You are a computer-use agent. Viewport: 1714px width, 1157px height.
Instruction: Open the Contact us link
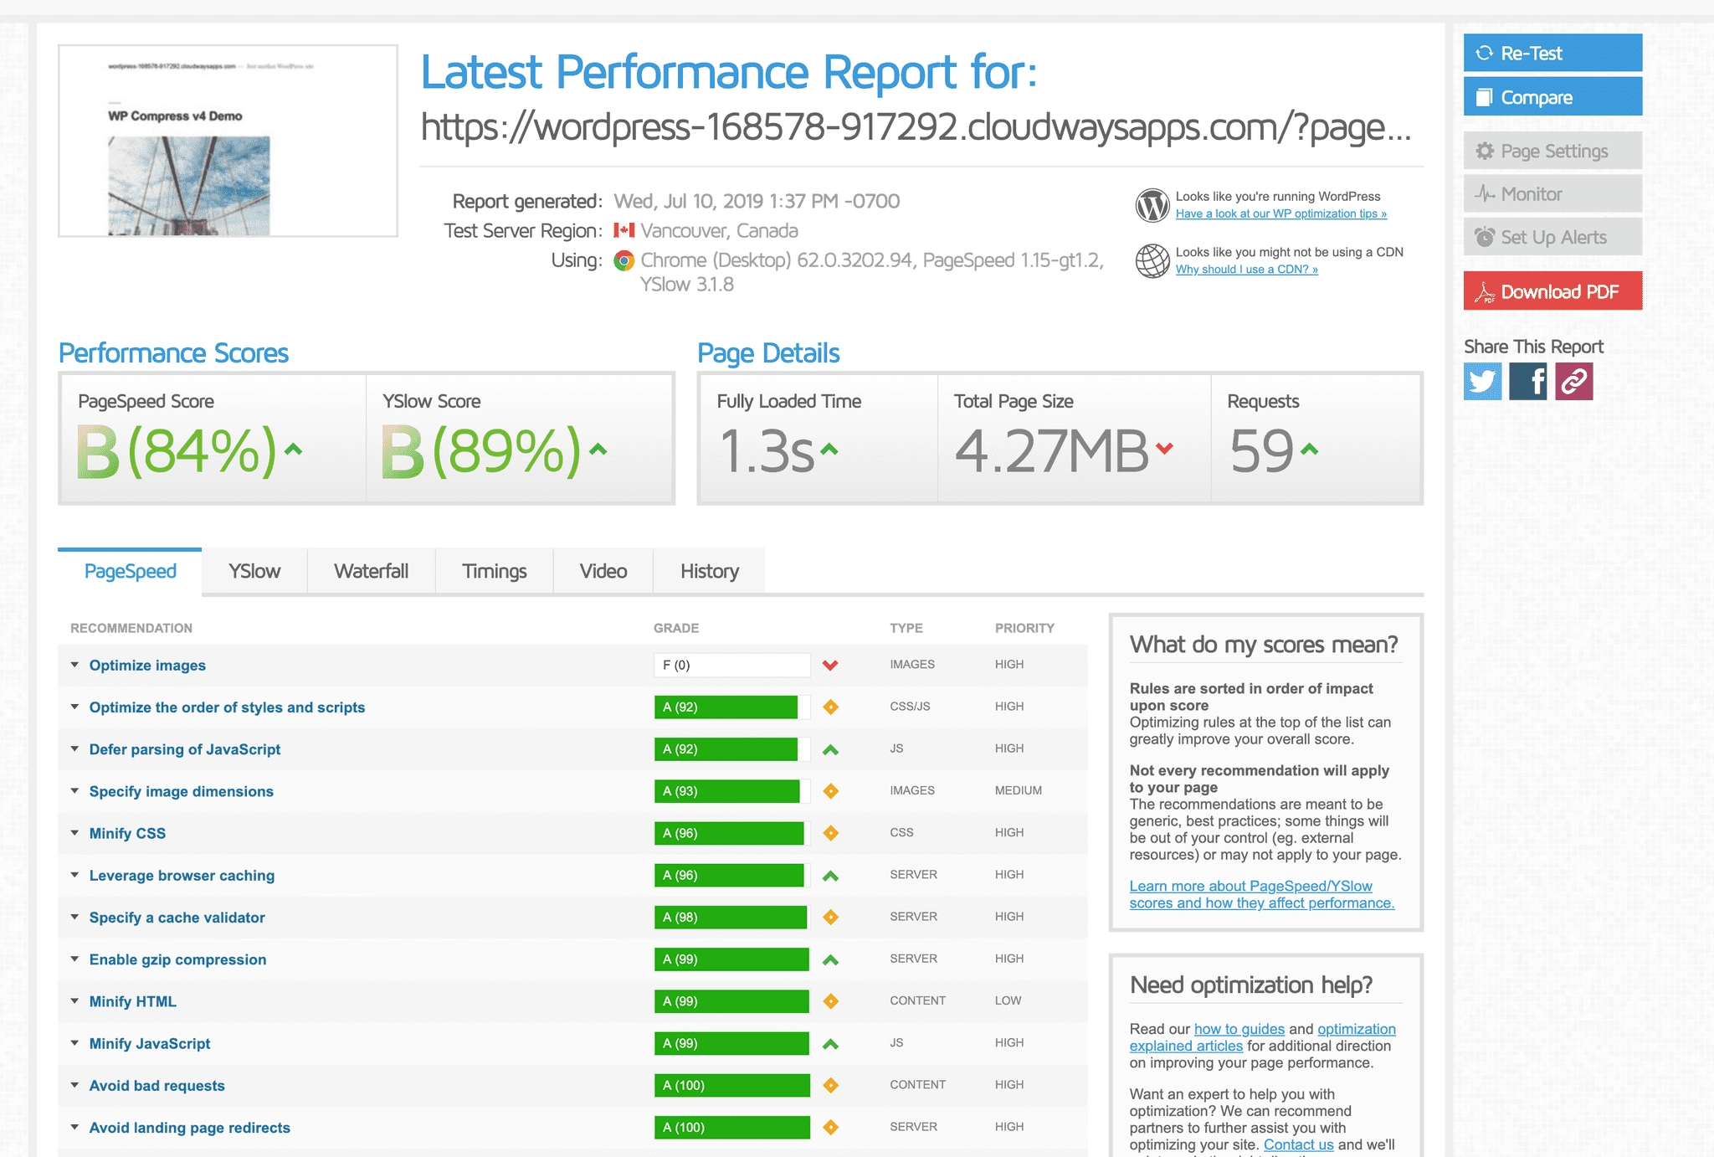pyautogui.click(x=1298, y=1144)
